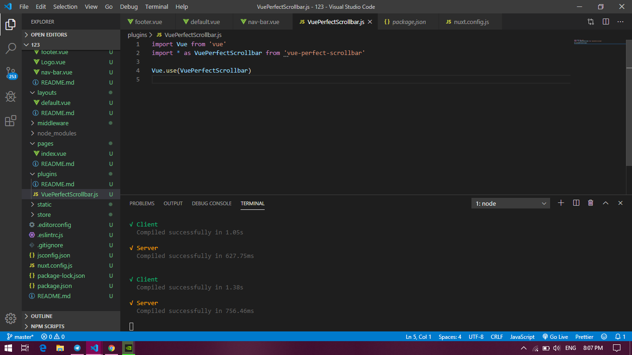Open .eslintrc.js in the explorer
Screen dimensions: 632x355
[x=71, y=235]
